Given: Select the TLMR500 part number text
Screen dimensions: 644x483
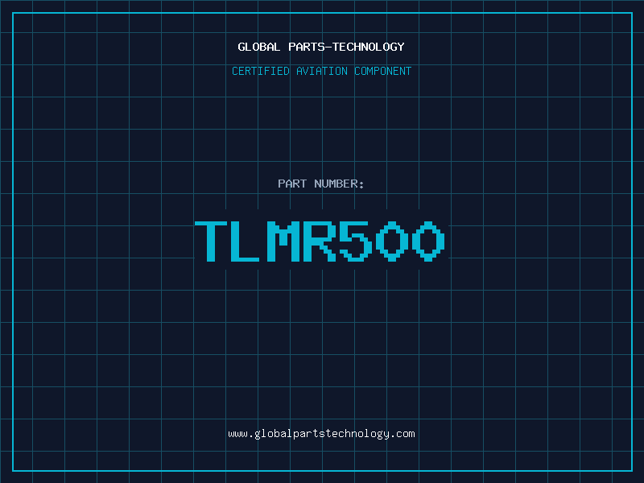Looking at the screenshot, I should pyautogui.click(x=320, y=242).
